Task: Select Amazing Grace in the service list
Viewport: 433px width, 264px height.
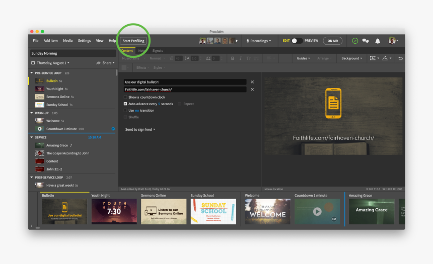Action: point(73,145)
